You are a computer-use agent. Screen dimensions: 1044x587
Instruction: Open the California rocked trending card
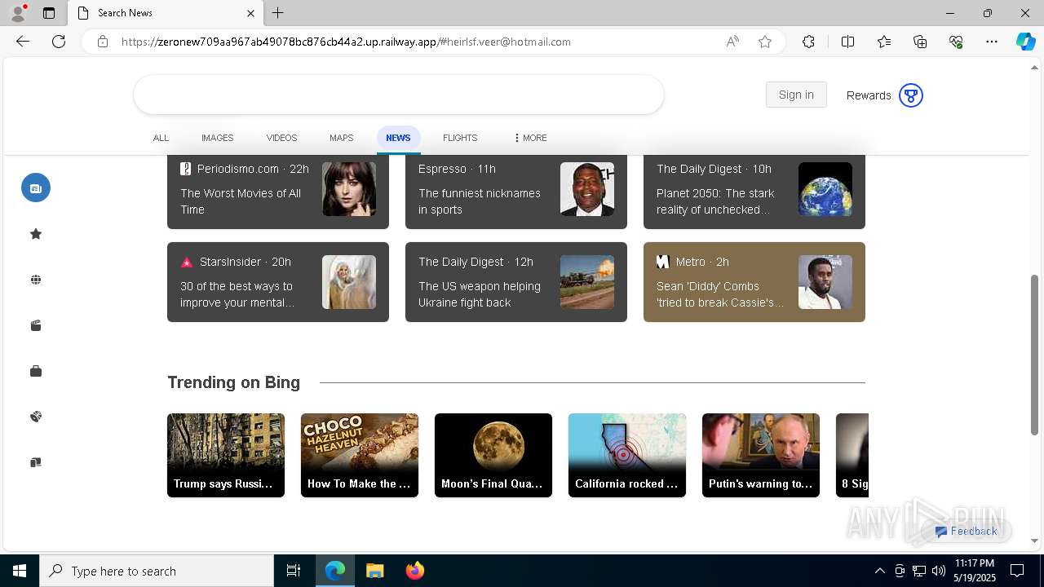click(627, 455)
